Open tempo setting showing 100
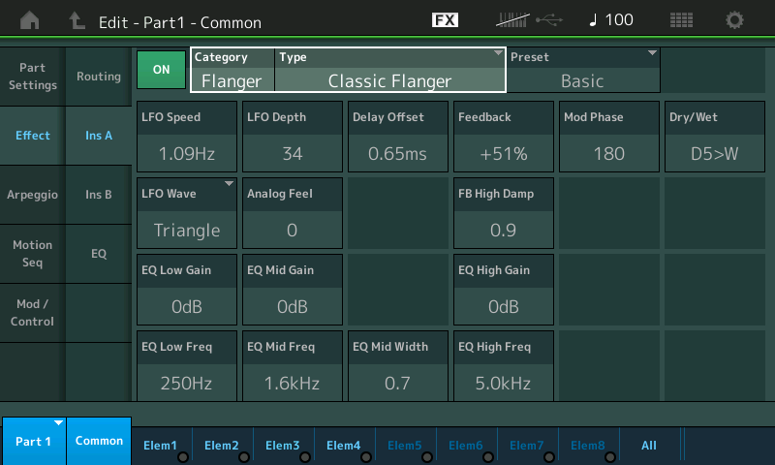This screenshot has height=465, width=775. click(611, 20)
